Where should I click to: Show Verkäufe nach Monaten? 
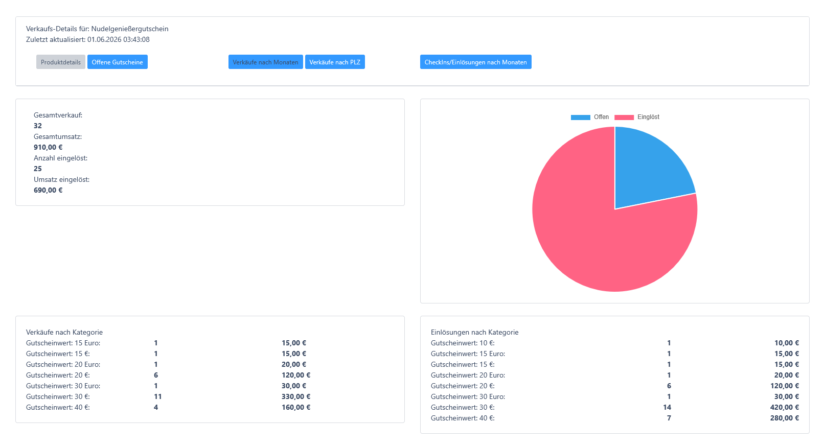[266, 62]
